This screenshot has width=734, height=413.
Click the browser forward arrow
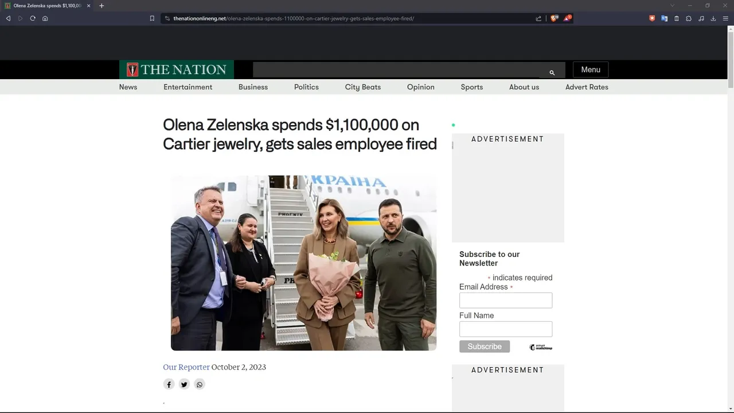click(21, 18)
